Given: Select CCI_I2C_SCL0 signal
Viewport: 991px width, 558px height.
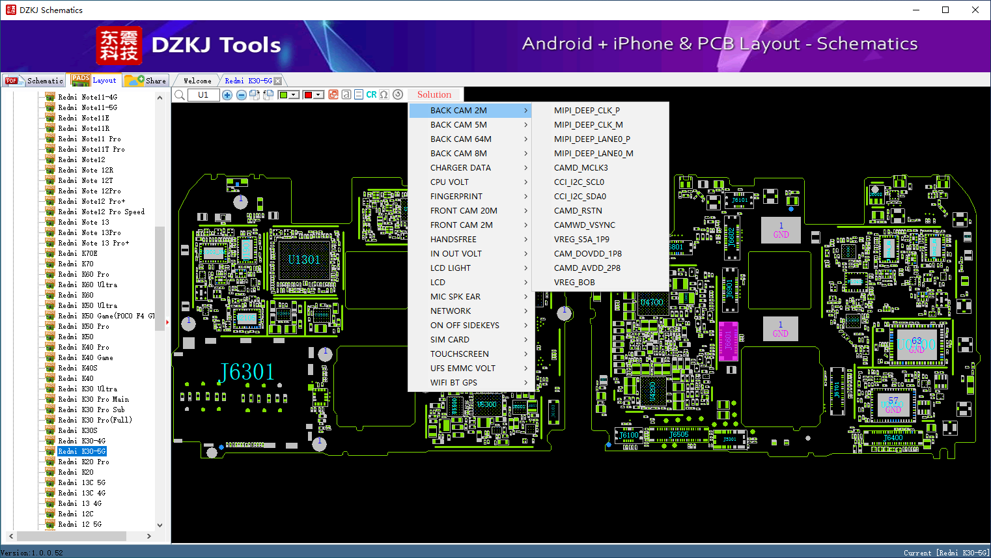Looking at the screenshot, I should pyautogui.click(x=600, y=182).
